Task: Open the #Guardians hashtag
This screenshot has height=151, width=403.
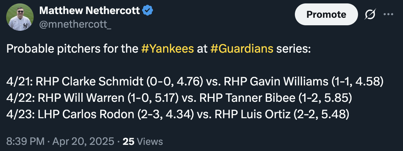Action: pyautogui.click(x=242, y=49)
